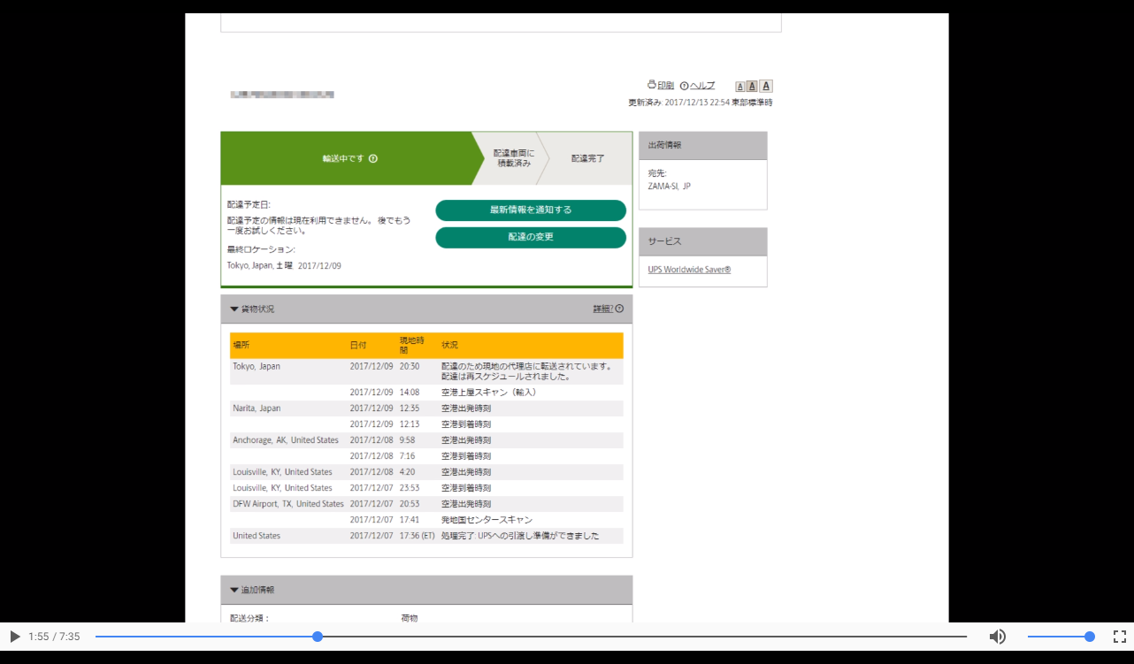Image resolution: width=1134 pixels, height=664 pixels.
Task: Adjust the volume slider
Action: [1060, 637]
